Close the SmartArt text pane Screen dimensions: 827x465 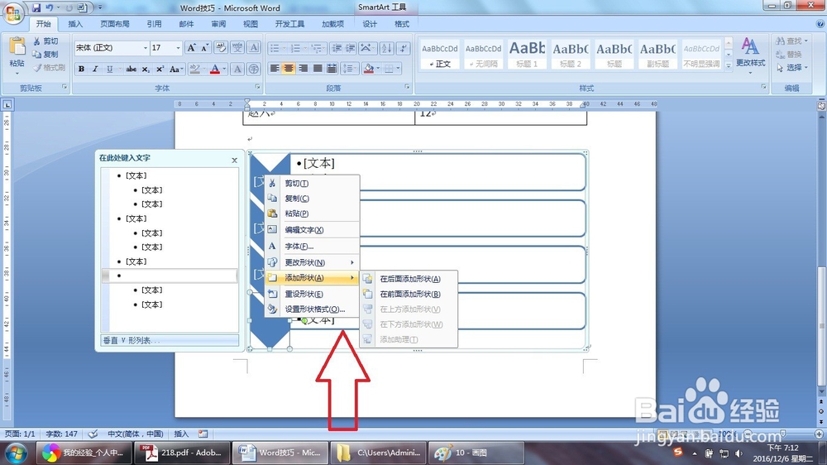tap(235, 160)
